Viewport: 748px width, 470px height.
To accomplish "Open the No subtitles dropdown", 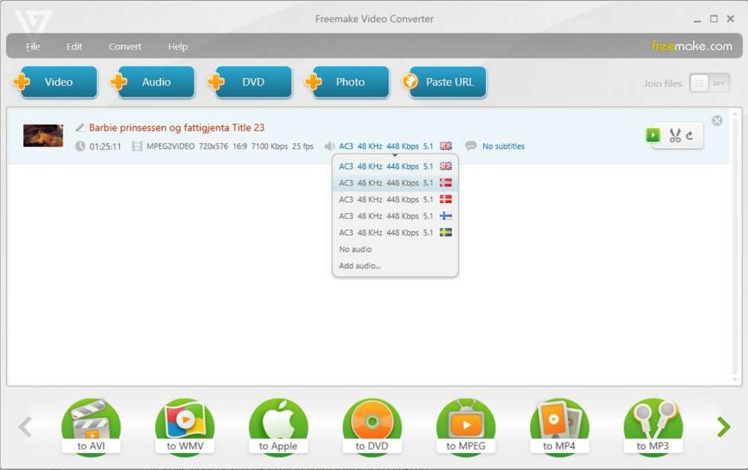I will pyautogui.click(x=503, y=146).
